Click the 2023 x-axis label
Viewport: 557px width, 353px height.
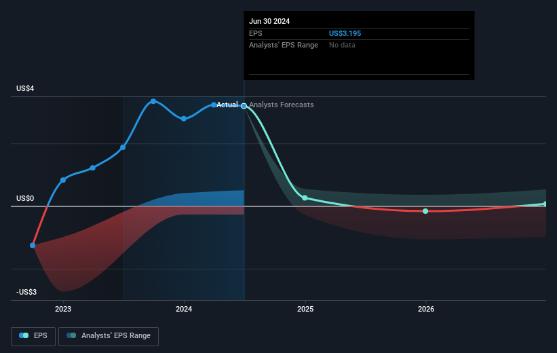coord(63,310)
